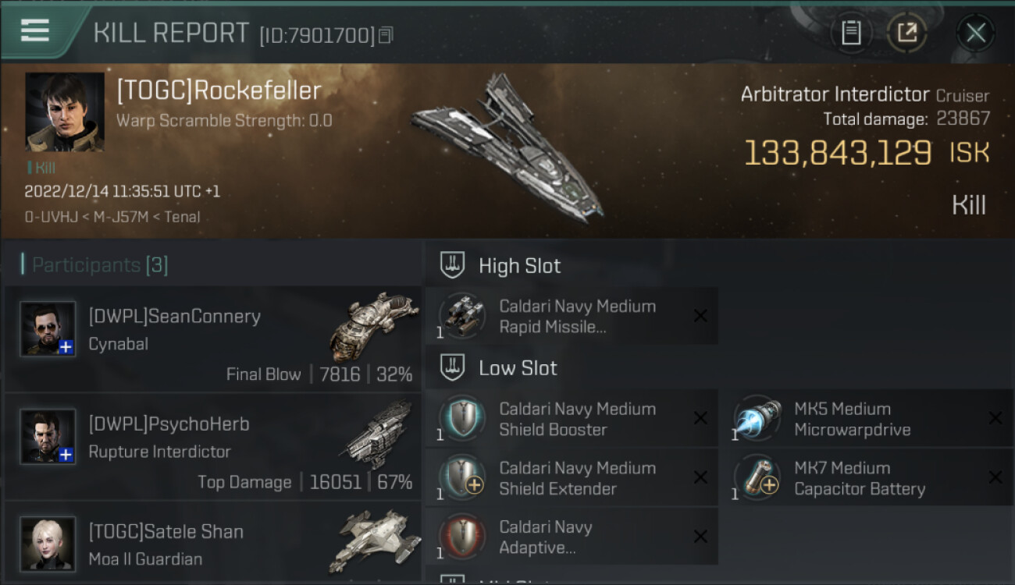
Task: Copy the kill report ID
Action: pyautogui.click(x=386, y=35)
